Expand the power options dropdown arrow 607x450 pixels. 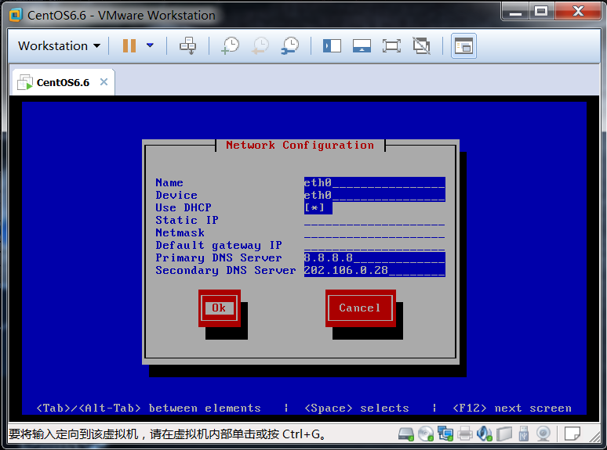pos(151,45)
